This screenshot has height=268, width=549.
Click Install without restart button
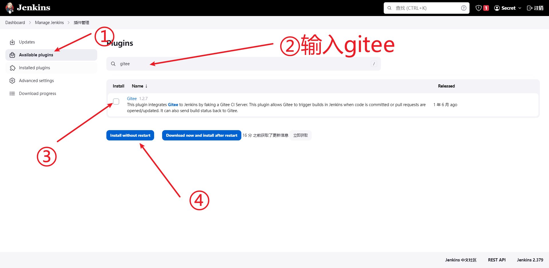pyautogui.click(x=130, y=135)
